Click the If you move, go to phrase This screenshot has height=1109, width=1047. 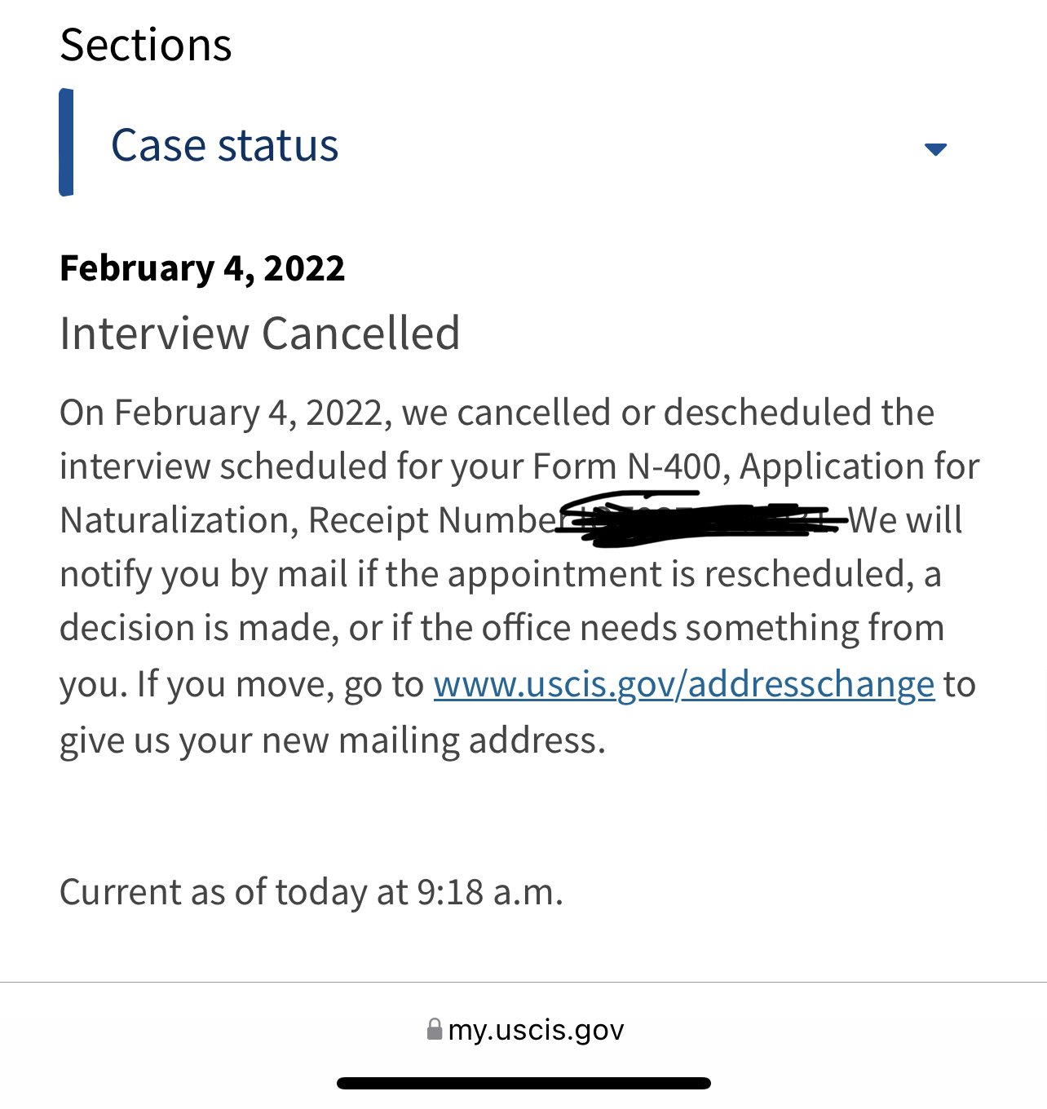click(280, 684)
